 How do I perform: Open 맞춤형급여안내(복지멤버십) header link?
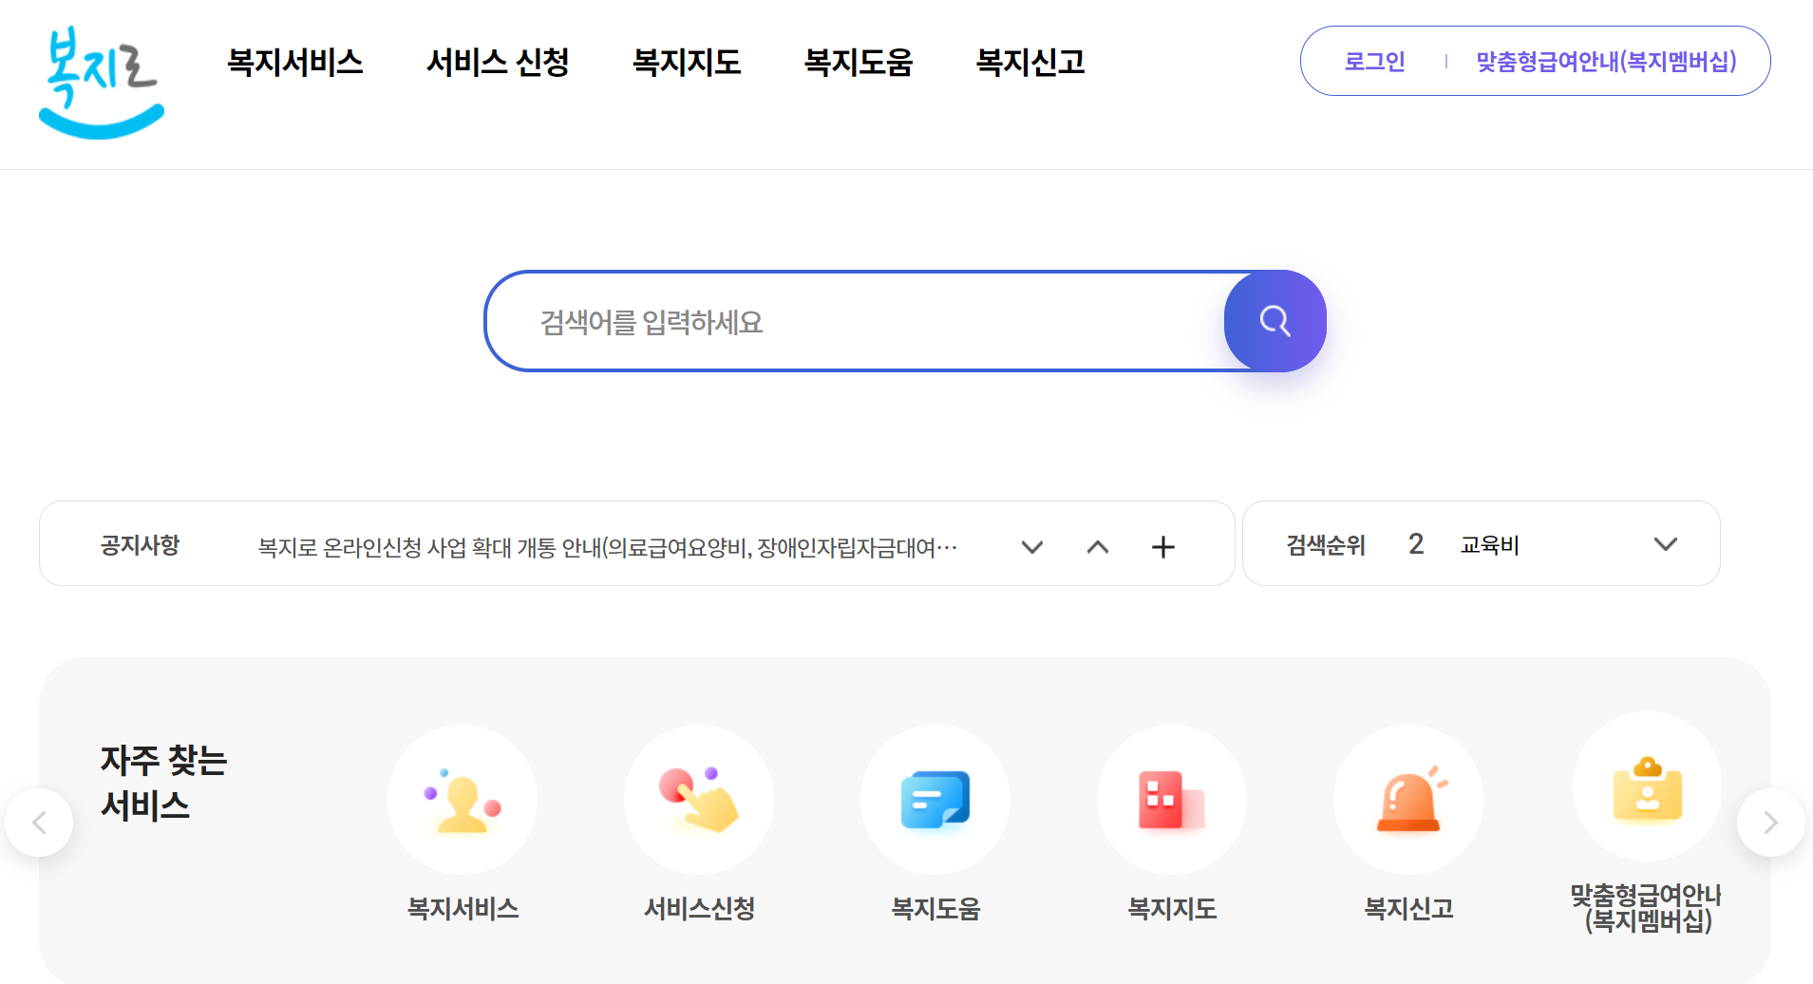tap(1606, 61)
